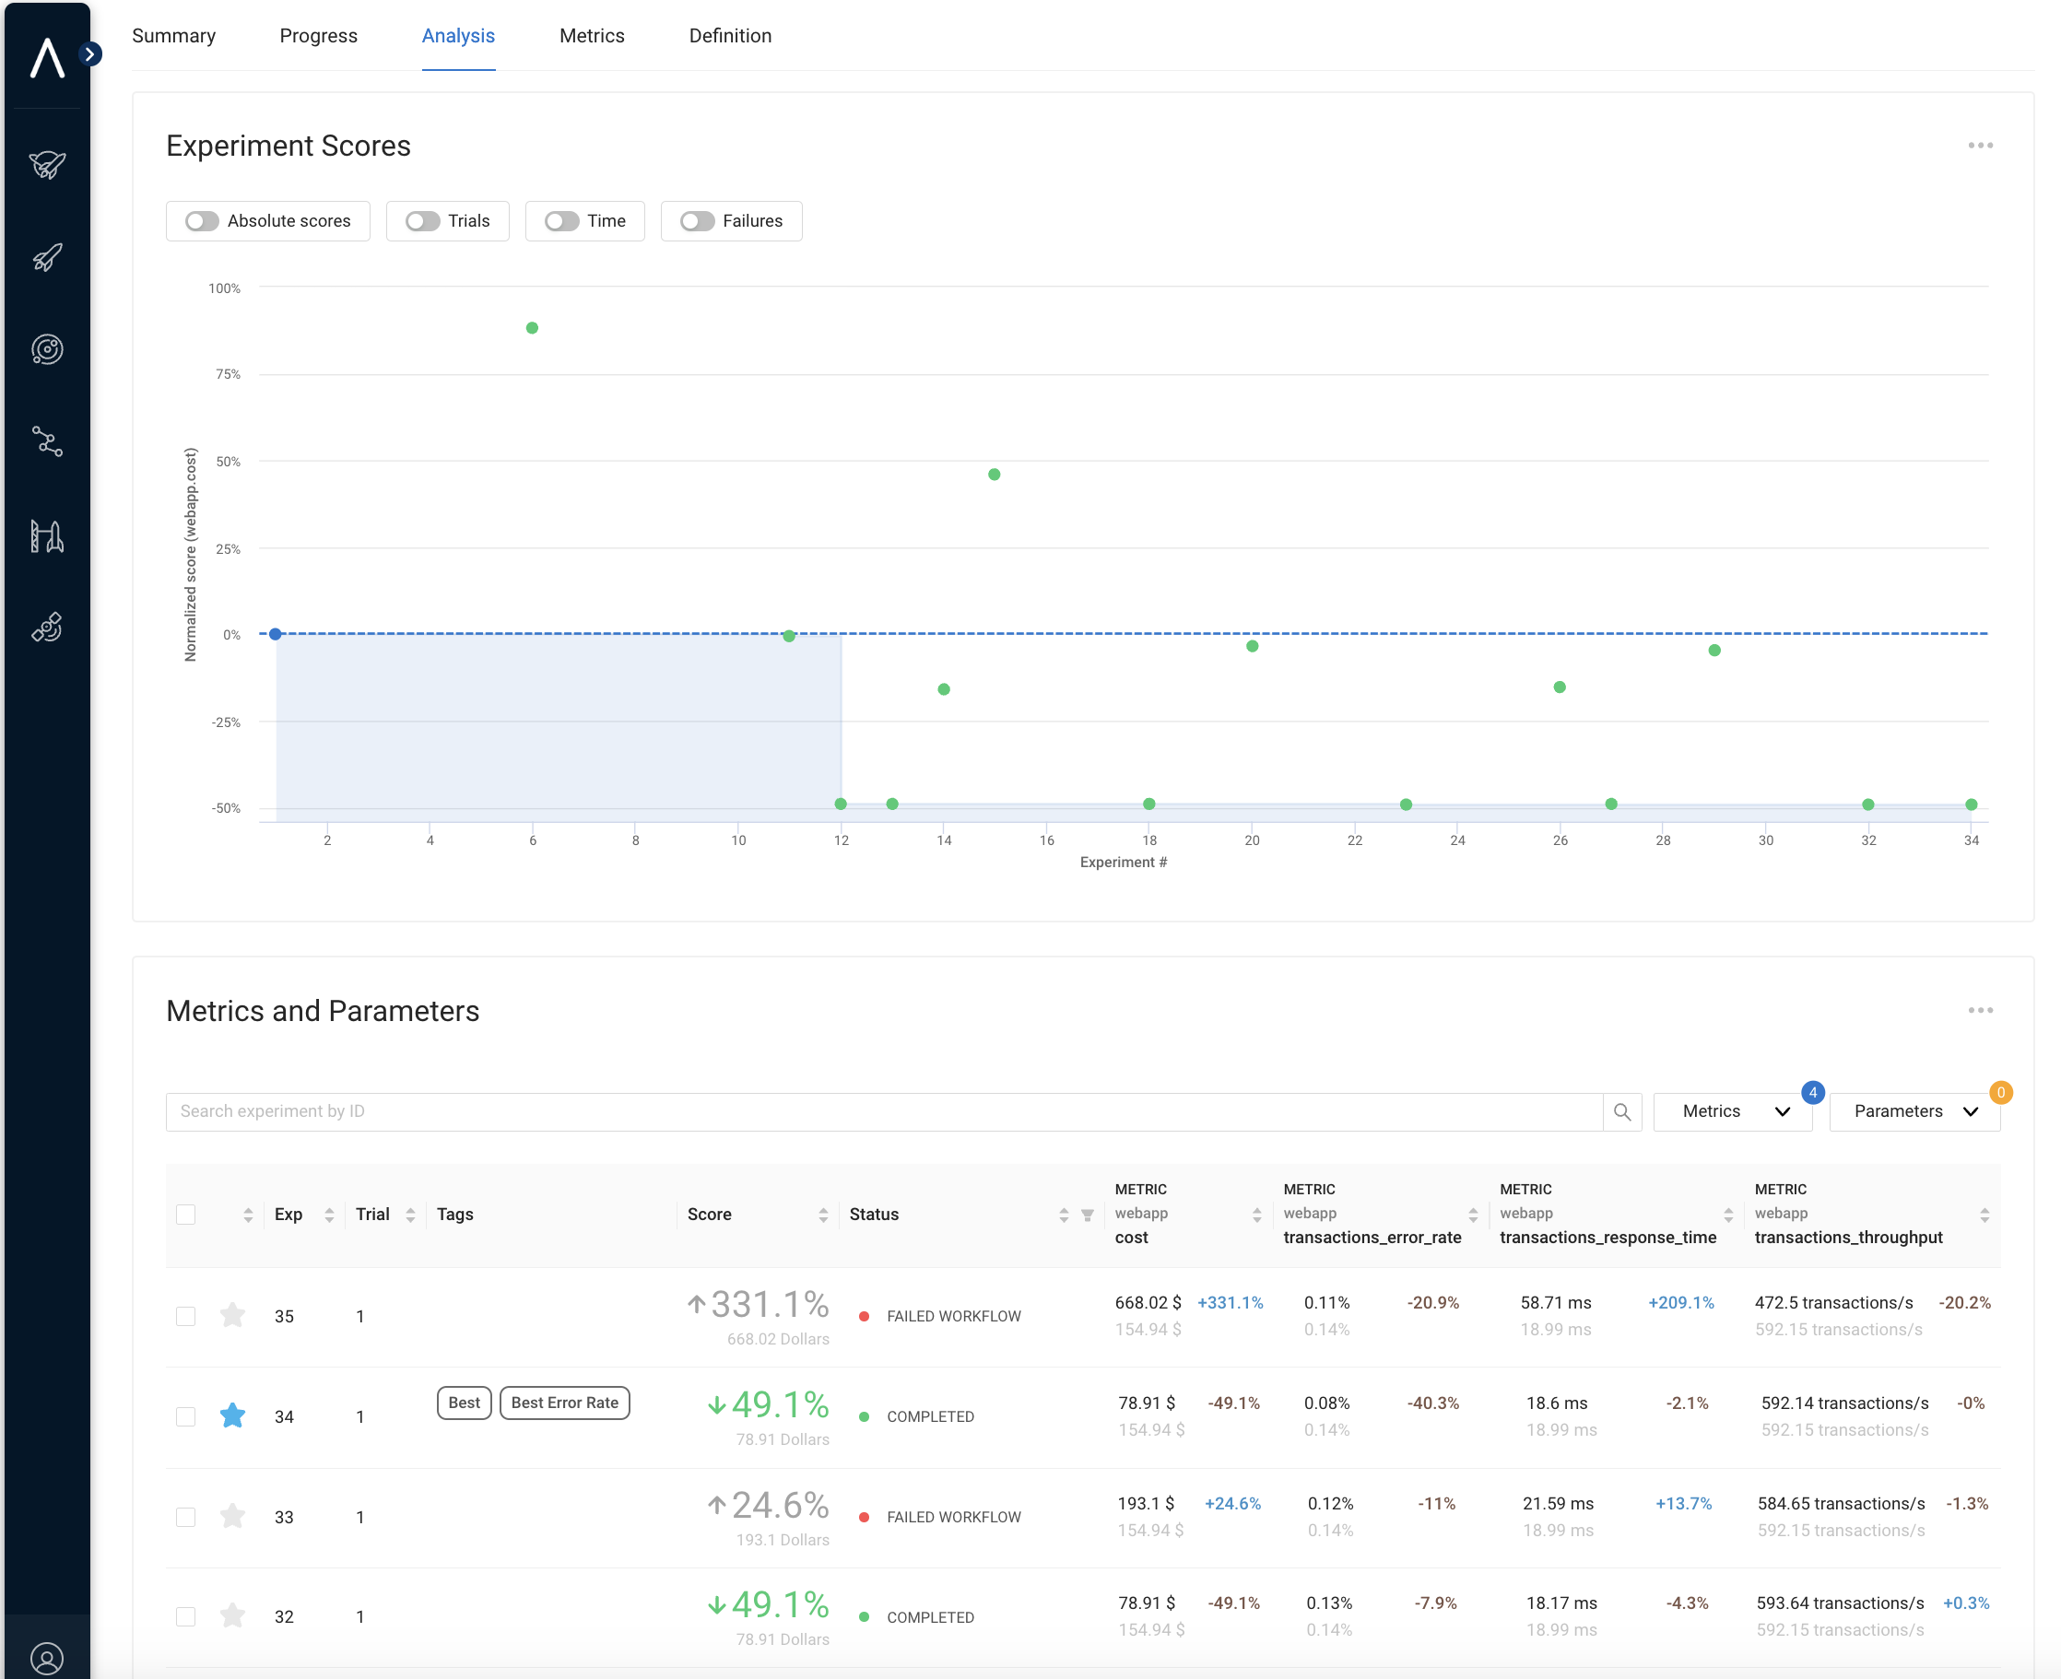This screenshot has height=1679, width=2061.
Task: Click the search magnifier icon
Action: 1622,1111
